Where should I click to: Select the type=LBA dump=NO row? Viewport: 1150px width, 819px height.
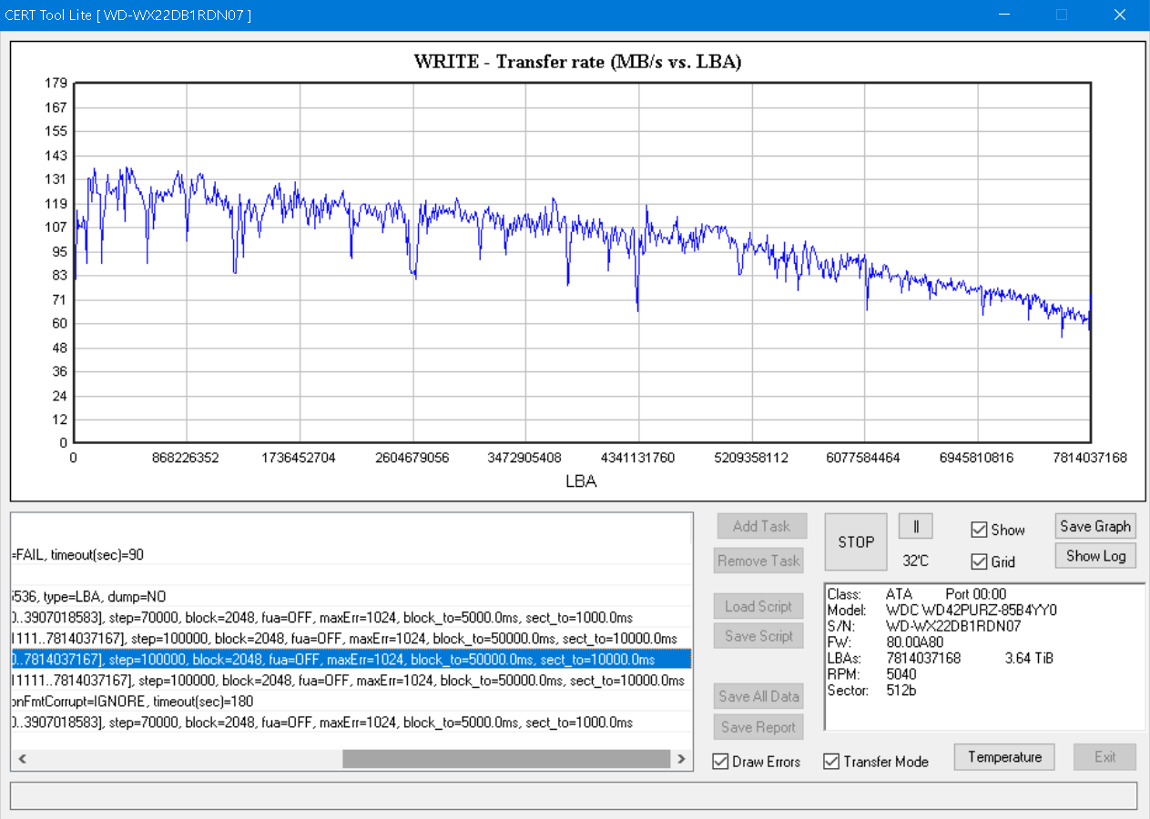point(91,597)
